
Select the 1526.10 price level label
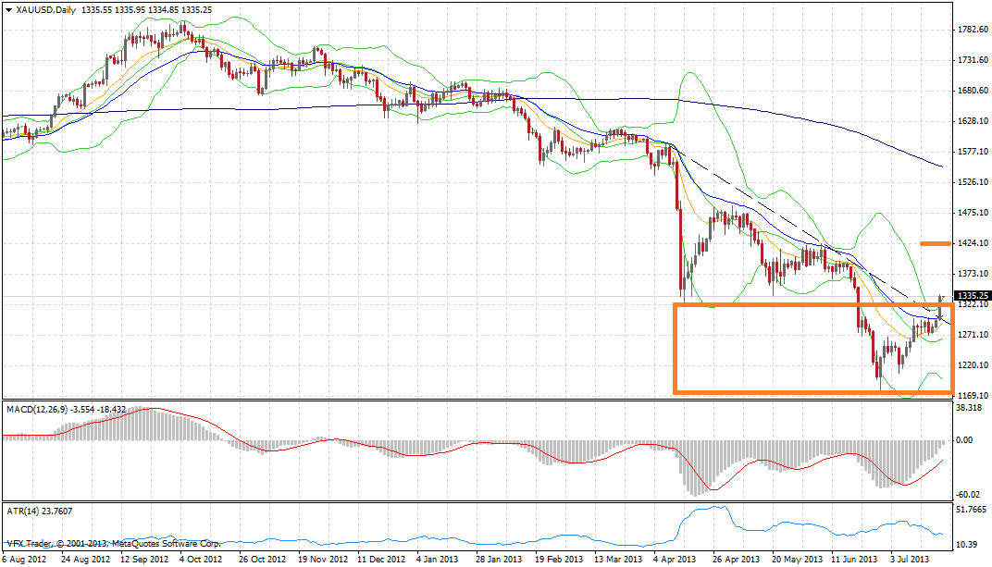[970, 182]
